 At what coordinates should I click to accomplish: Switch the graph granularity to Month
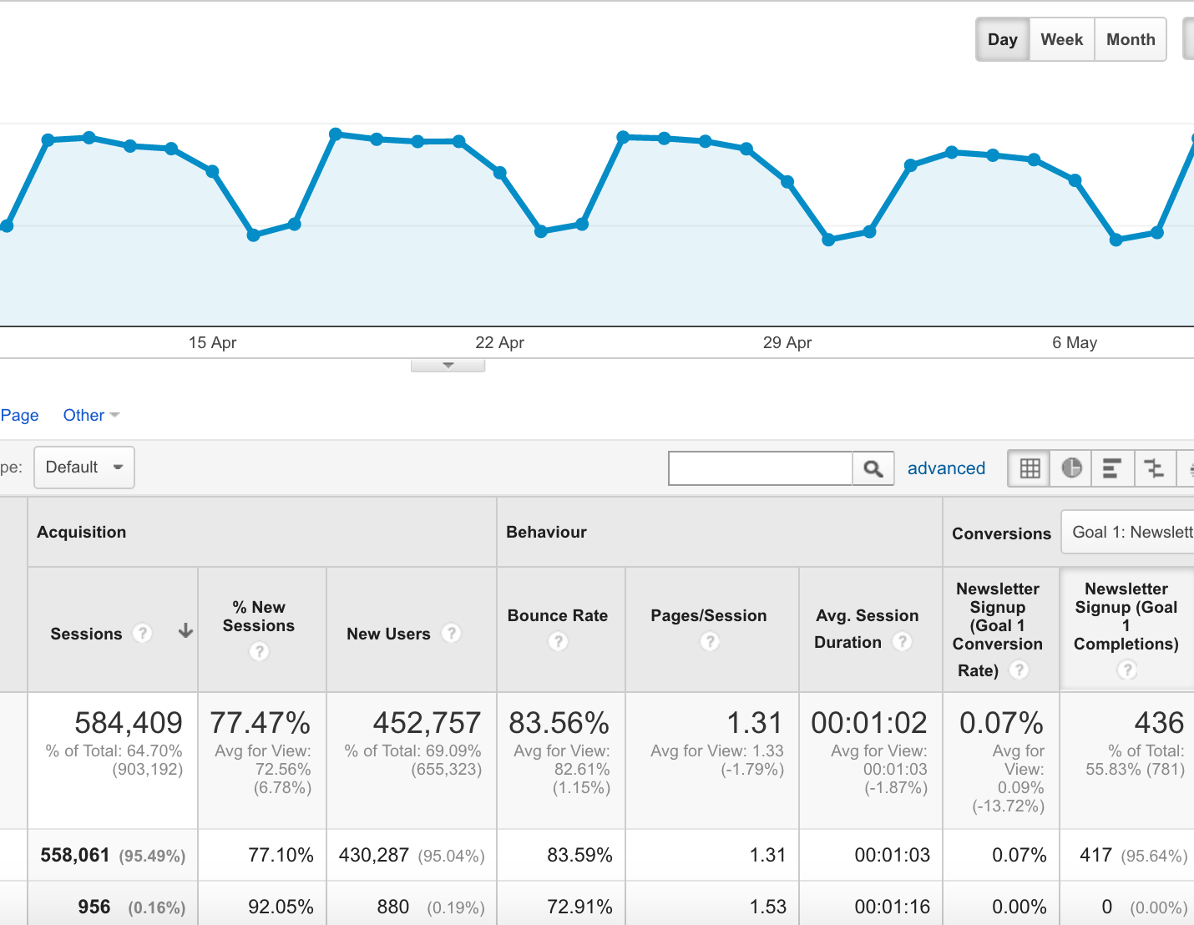(x=1130, y=38)
